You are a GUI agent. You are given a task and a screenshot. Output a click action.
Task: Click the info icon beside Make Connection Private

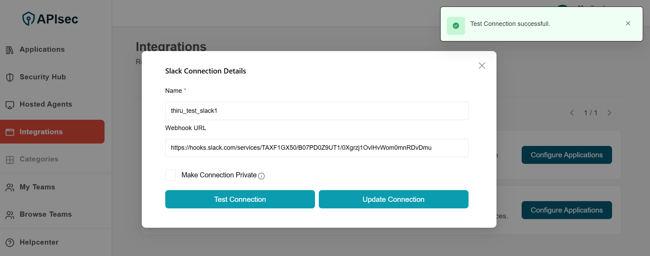click(x=262, y=176)
